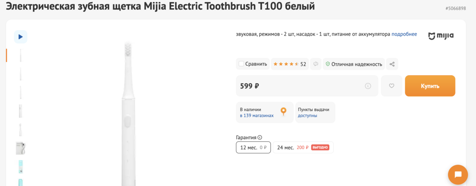The height and width of the screenshot is (186, 476).
Task: Open the price info icon
Action: pos(368,86)
